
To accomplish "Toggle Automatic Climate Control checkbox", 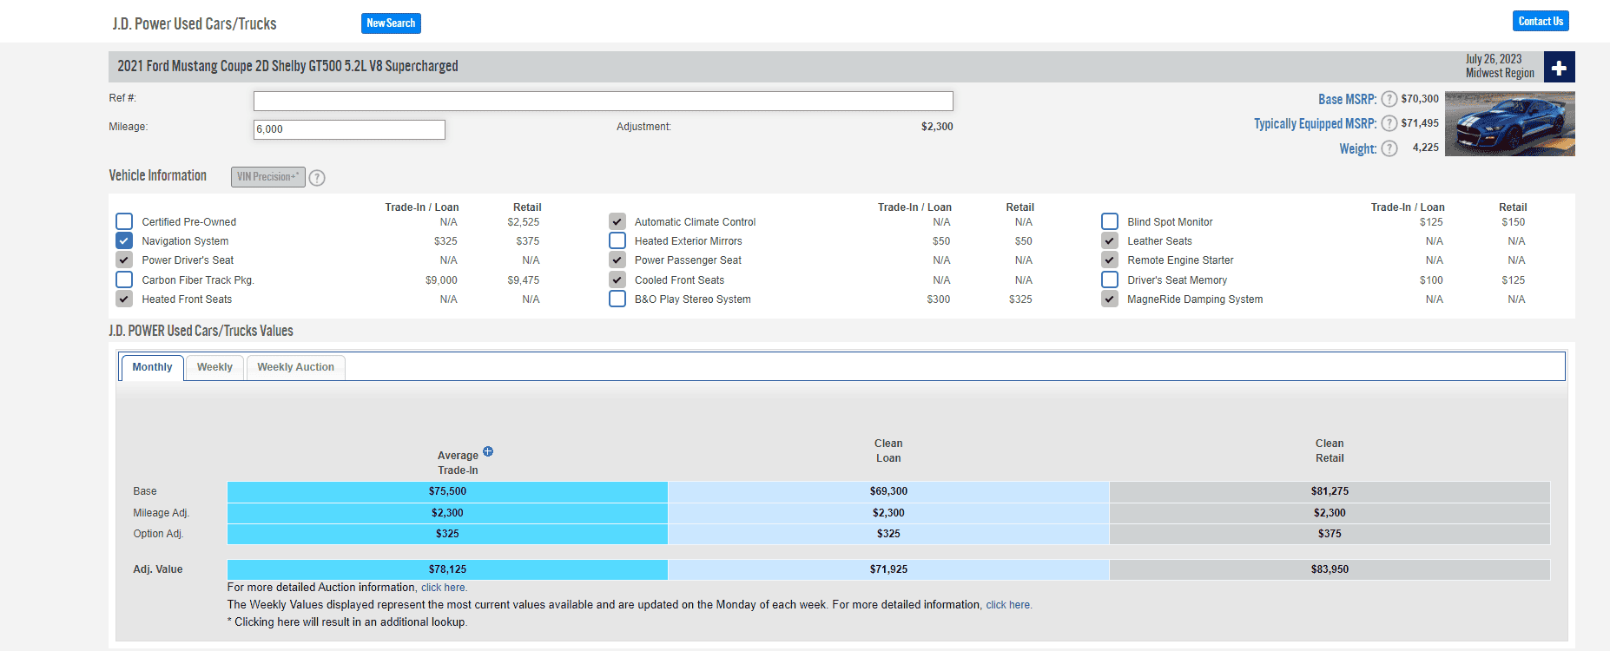I will click(617, 221).
